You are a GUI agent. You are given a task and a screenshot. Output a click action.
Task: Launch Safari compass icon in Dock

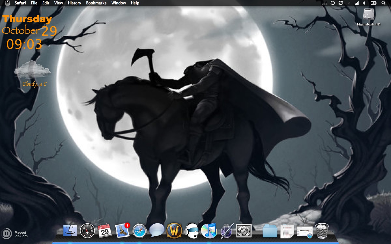[x=140, y=231]
